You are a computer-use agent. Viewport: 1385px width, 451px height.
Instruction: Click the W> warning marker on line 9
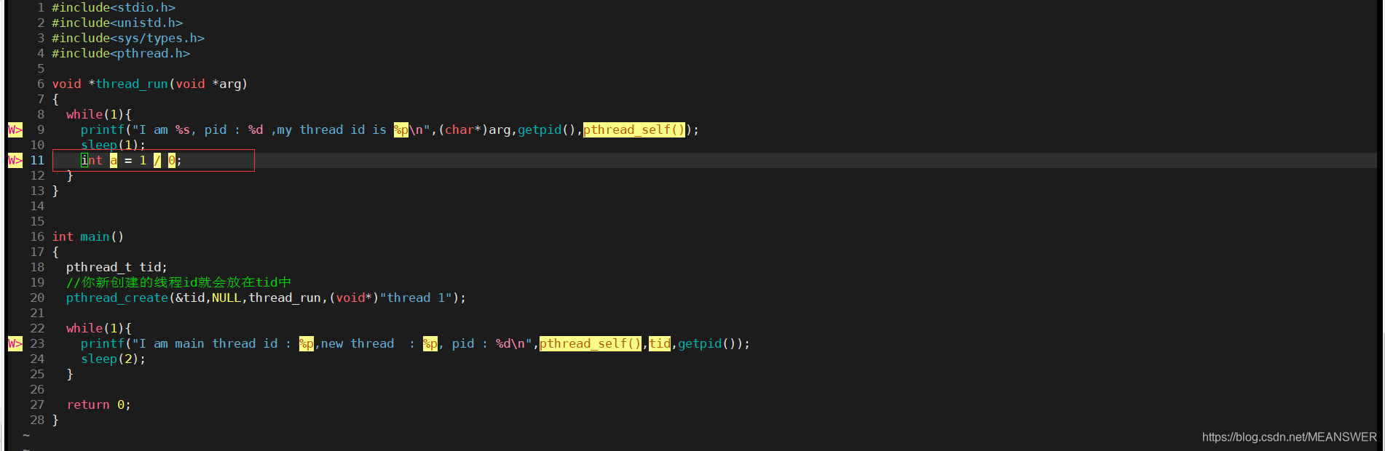15,129
